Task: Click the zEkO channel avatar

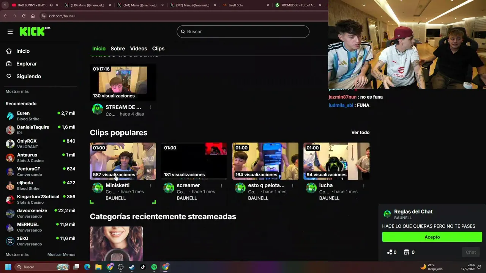Action: [10, 241]
